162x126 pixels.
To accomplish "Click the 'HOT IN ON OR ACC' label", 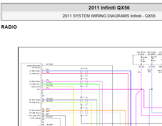I will point(141,53).
